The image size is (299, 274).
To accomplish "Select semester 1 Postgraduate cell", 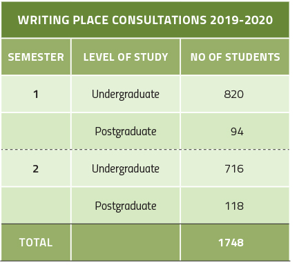I will point(126,131).
